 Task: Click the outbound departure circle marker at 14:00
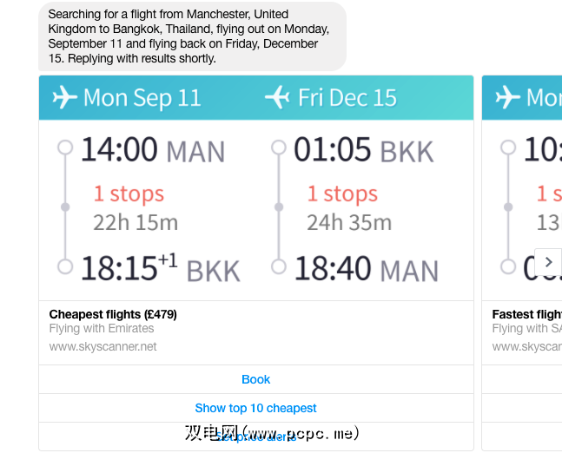point(64,148)
